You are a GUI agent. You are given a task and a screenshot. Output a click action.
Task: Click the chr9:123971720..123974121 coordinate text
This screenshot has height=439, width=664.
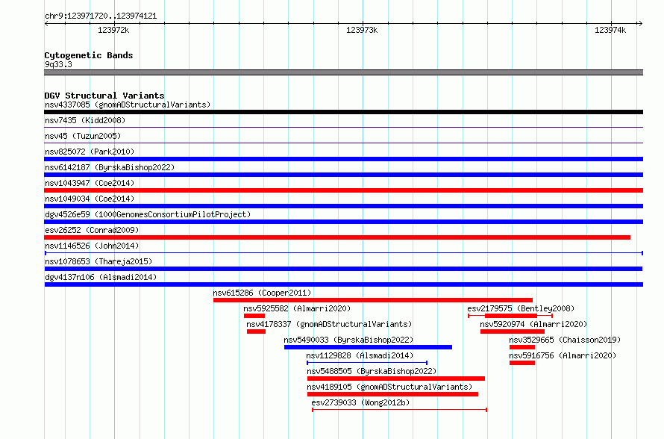pos(101,16)
